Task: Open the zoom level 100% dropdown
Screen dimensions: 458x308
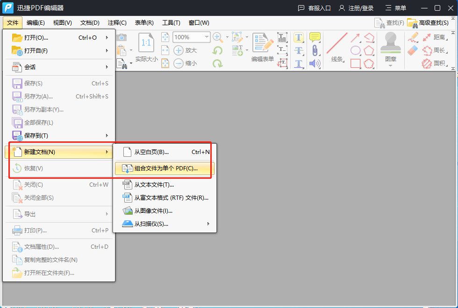Action: tap(207, 37)
